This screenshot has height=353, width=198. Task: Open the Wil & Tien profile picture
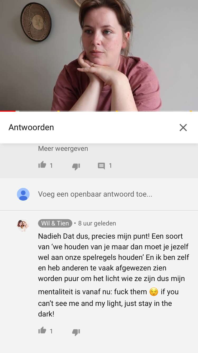point(23,225)
